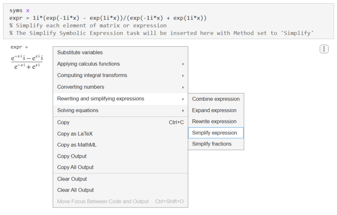Expand Solving equations submenu
Image resolution: width=337 pixels, height=215 pixels.
pos(78,111)
